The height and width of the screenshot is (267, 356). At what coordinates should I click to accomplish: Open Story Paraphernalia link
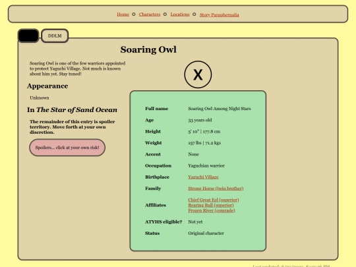point(219,15)
